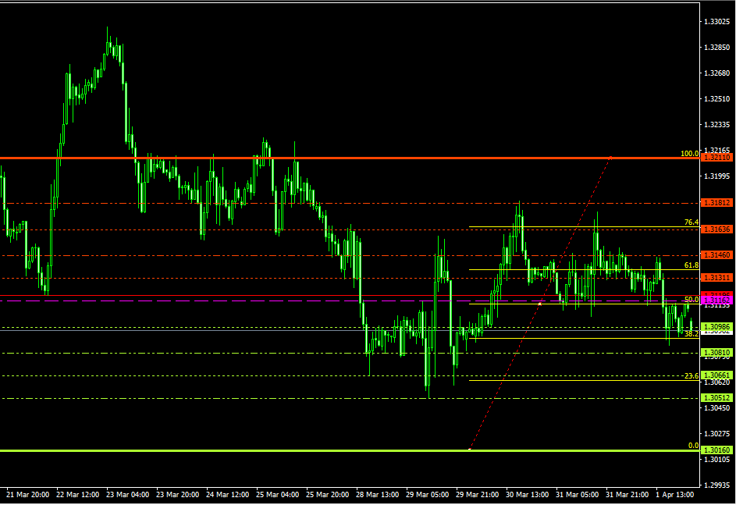Click the 1.30450 price scale value
The height and width of the screenshot is (505, 736).
[x=717, y=408]
